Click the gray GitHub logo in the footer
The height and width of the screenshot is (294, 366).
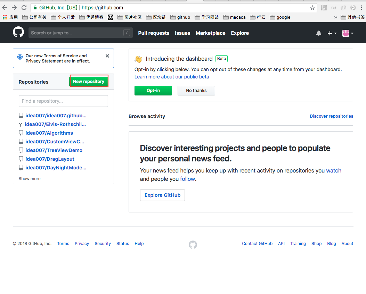pyautogui.click(x=193, y=245)
